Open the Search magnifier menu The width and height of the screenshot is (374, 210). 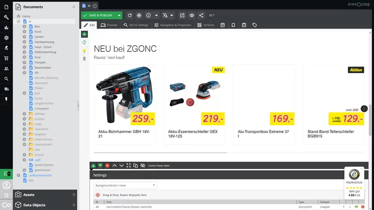tap(7, 79)
